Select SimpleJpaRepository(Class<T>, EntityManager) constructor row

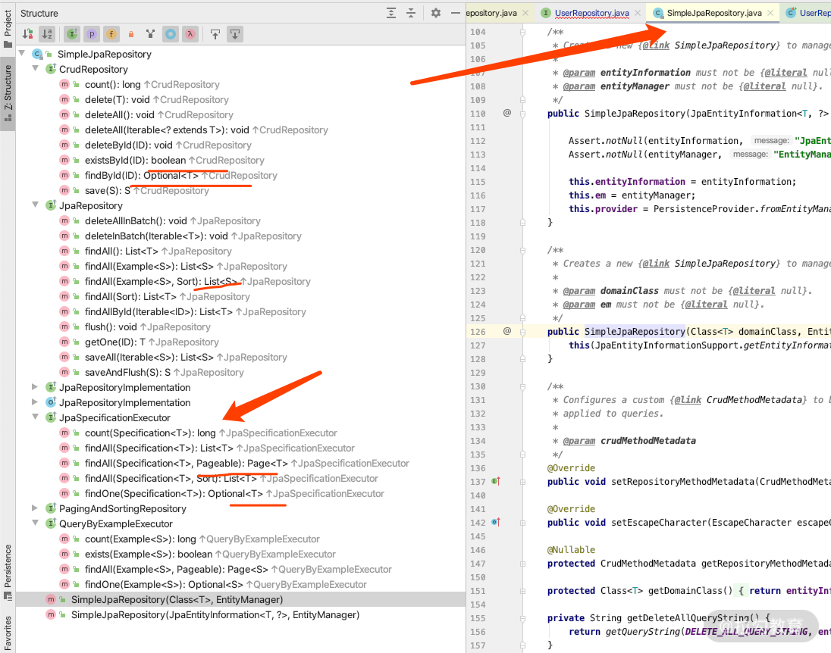(x=240, y=599)
